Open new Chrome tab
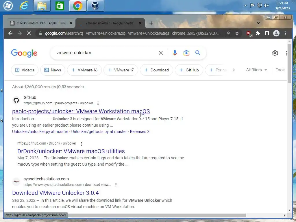Viewport: 296px width, 222px height. click(151, 23)
